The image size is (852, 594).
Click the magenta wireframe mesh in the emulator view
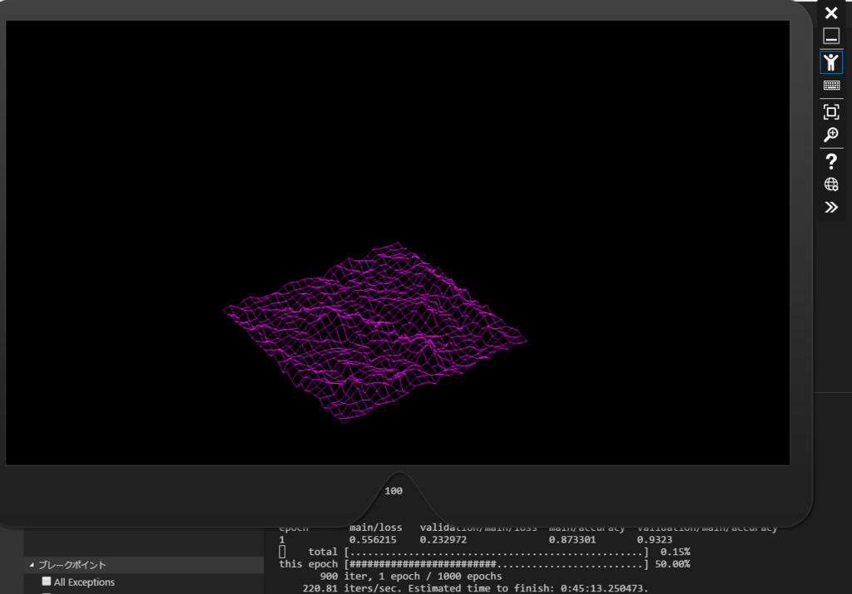tap(375, 332)
